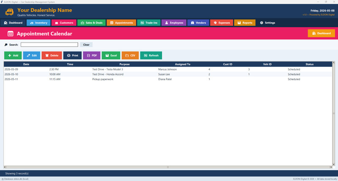Print the appointment list

[x=72, y=56]
